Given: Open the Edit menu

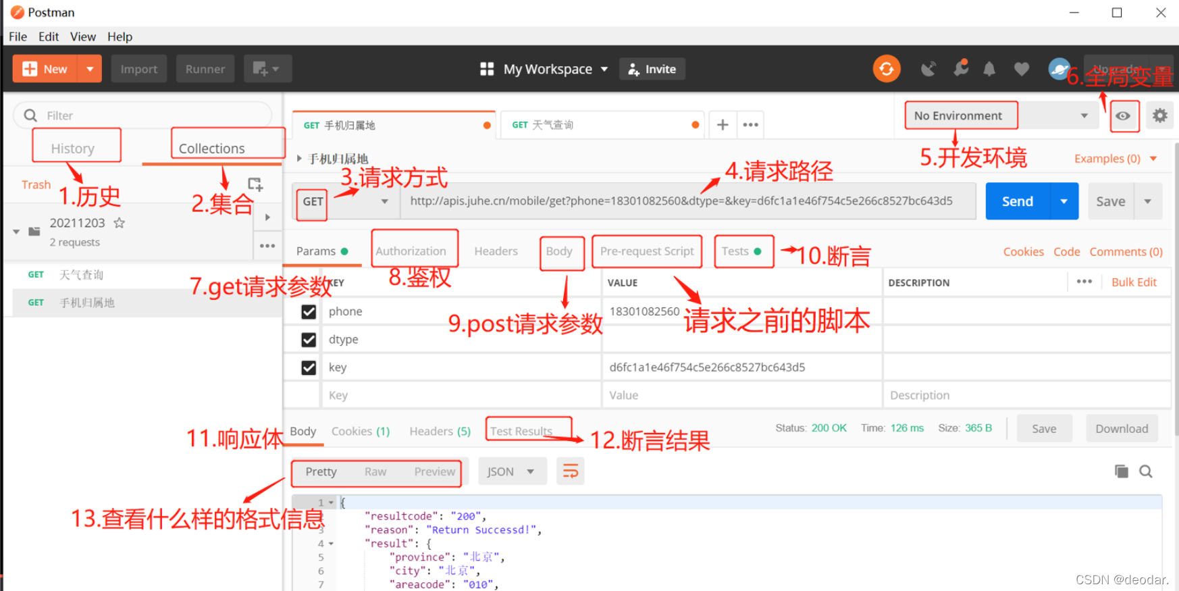Looking at the screenshot, I should tap(49, 36).
